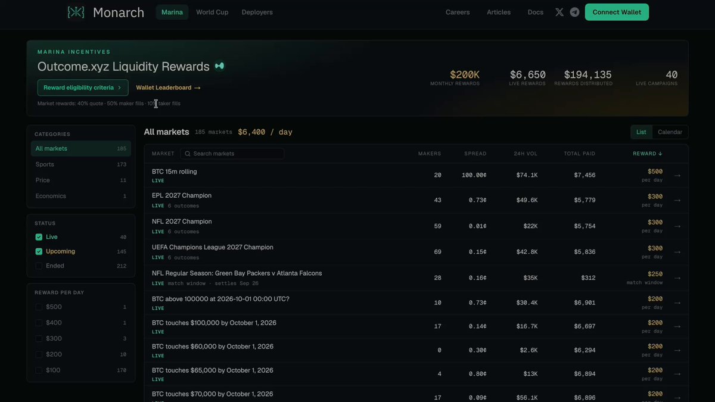Viewport: 715px width, 402px height.
Task: Click the $6,400 / day total
Action: coord(265,132)
